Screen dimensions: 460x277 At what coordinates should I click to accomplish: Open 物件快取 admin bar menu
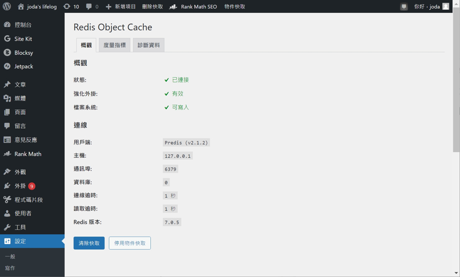(235, 7)
